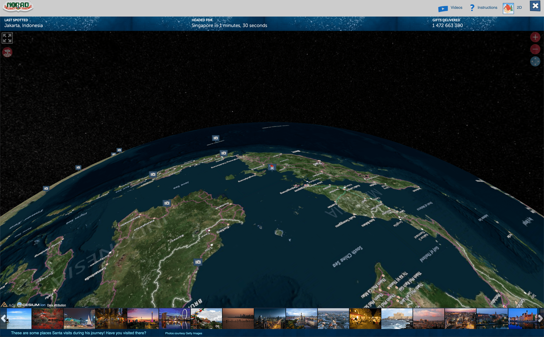
Task: Open the red Japanese temple thumbnail
Action: 48,318
